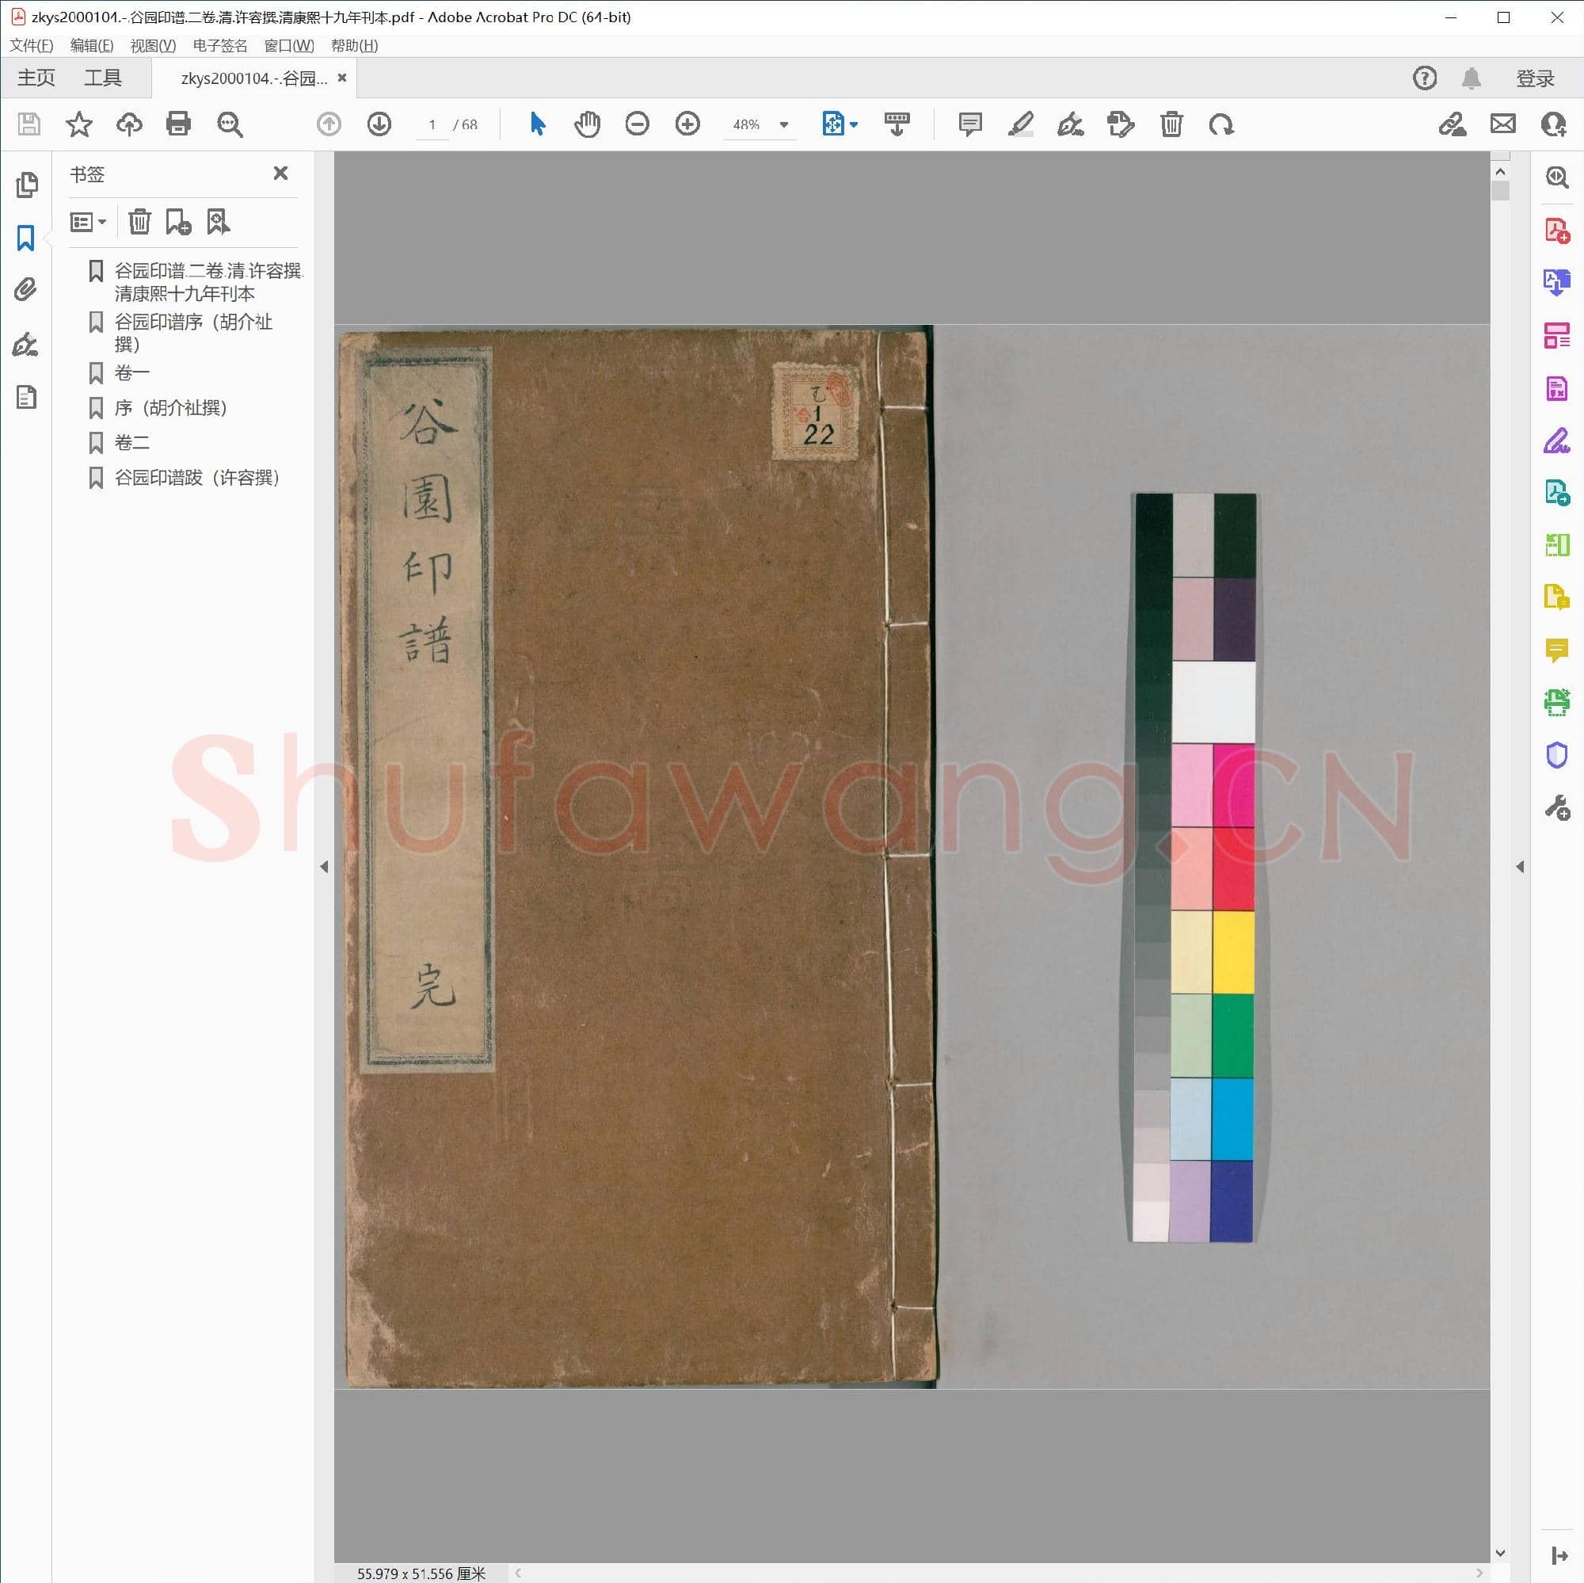Switch to the 工具 tab

pyautogui.click(x=102, y=78)
